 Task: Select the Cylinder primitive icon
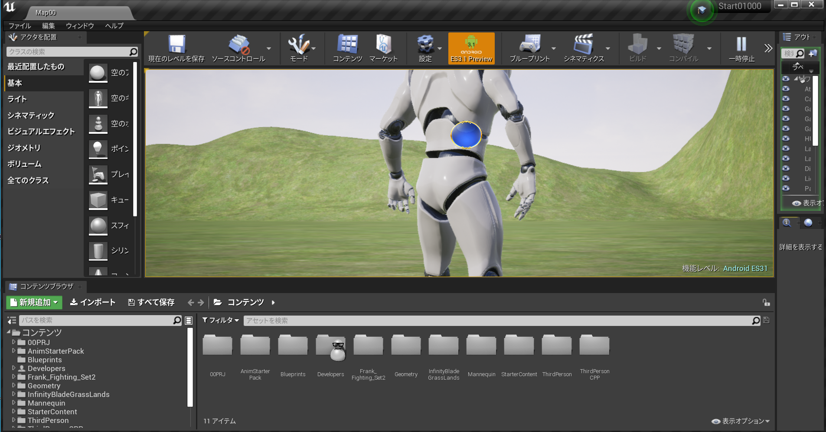[98, 251]
